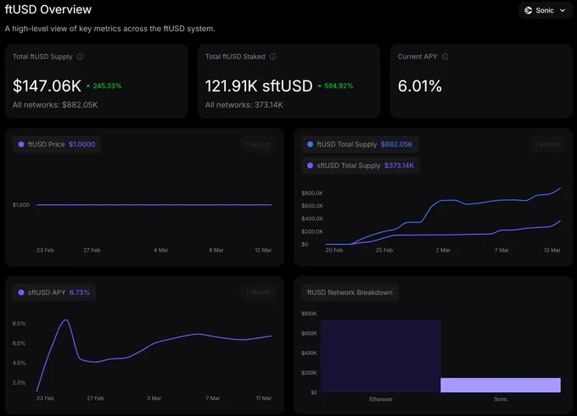Click the peak of the sftUSD APY line
Screen dimensions: 577x416
pos(66,320)
